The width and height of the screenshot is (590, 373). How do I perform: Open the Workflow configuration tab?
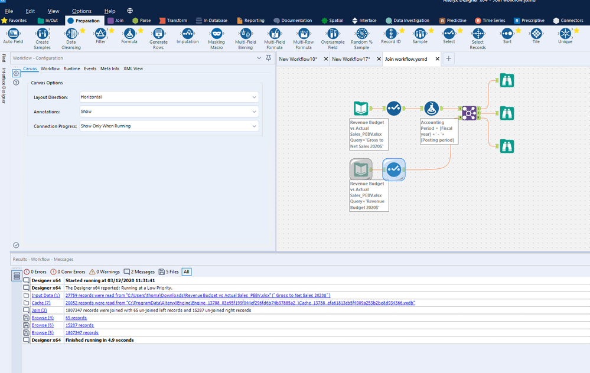(x=50, y=68)
